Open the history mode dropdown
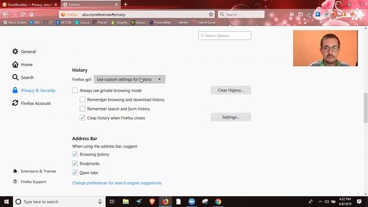 [129, 79]
